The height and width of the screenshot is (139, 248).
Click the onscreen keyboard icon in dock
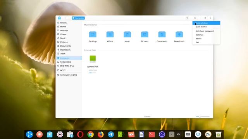point(188,134)
